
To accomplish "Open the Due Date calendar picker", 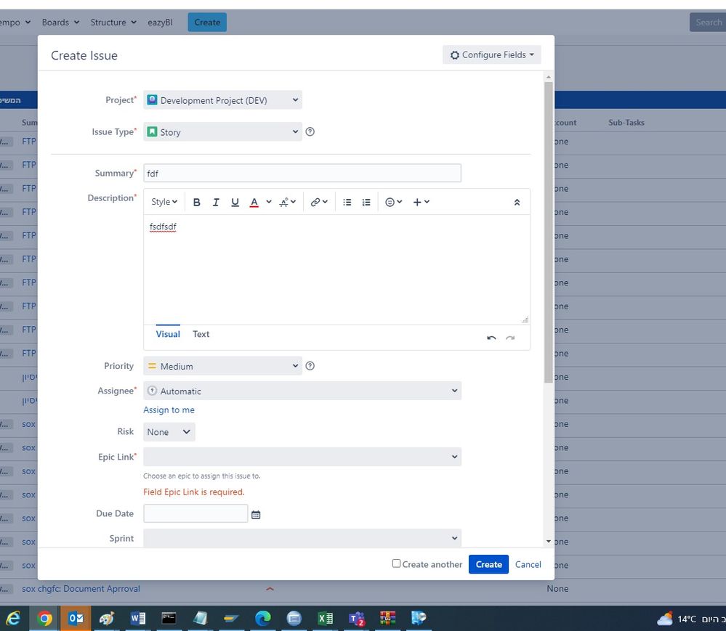I will click(x=256, y=514).
